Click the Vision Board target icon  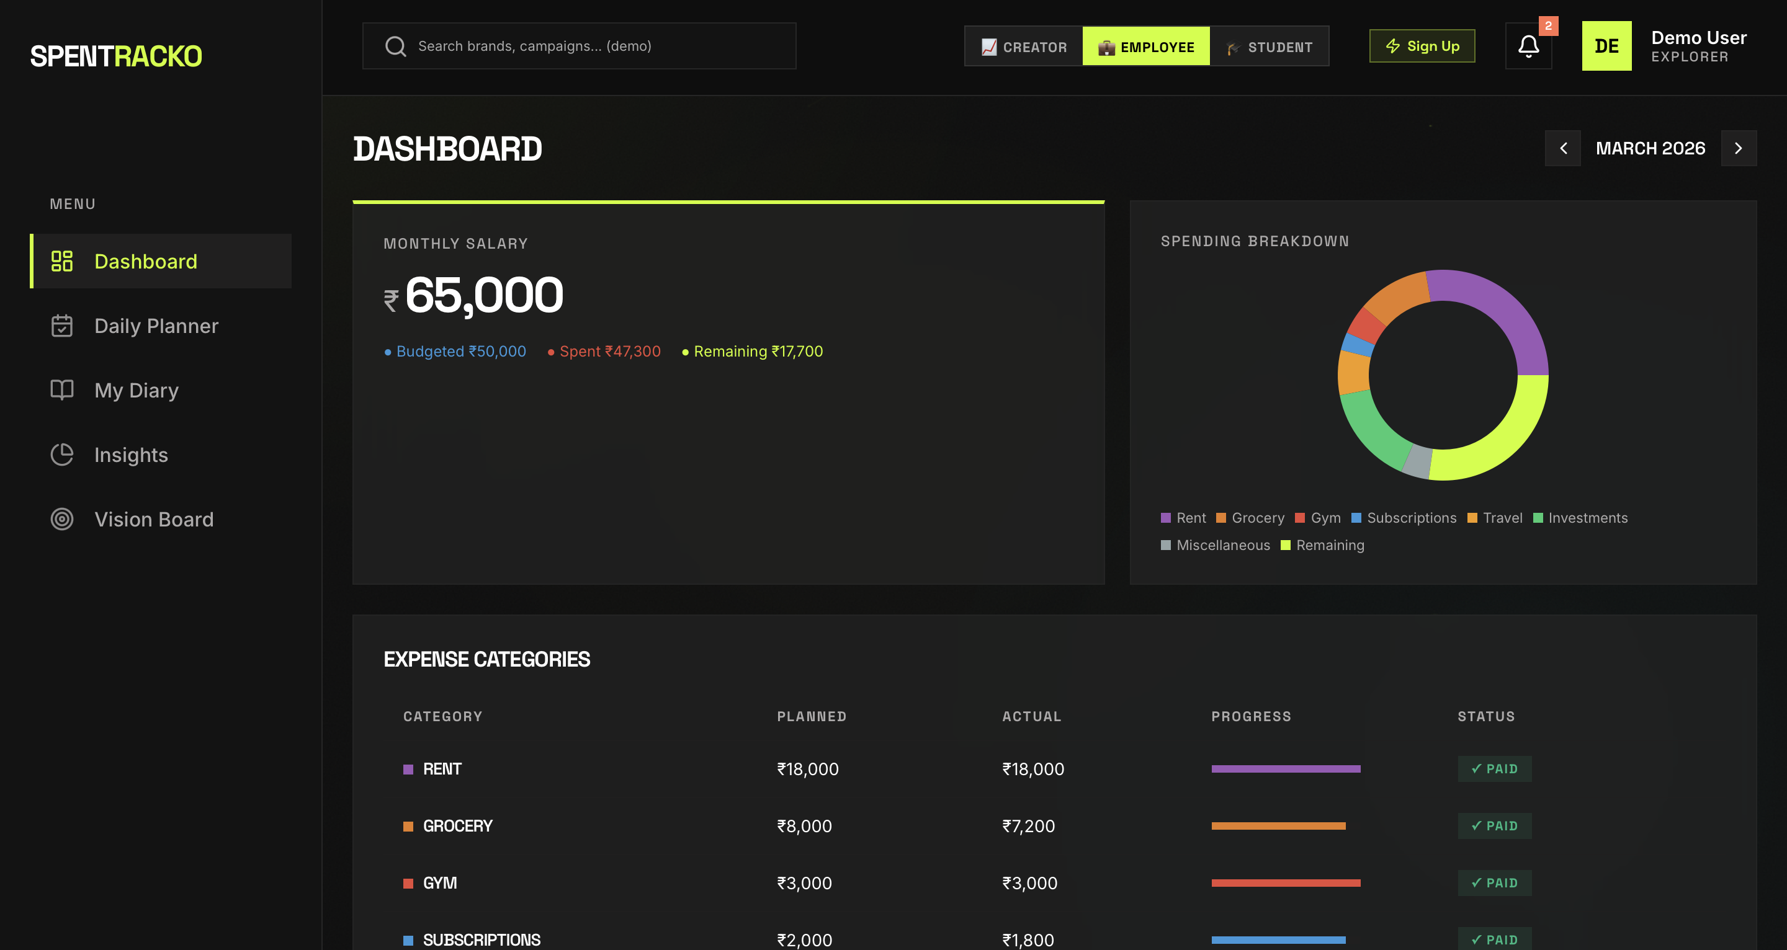[62, 518]
